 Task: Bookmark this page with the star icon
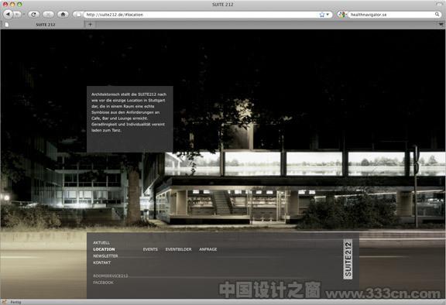coord(321,15)
